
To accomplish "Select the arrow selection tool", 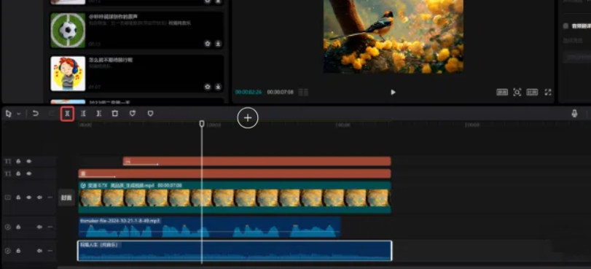I will pyautogui.click(x=8, y=114).
